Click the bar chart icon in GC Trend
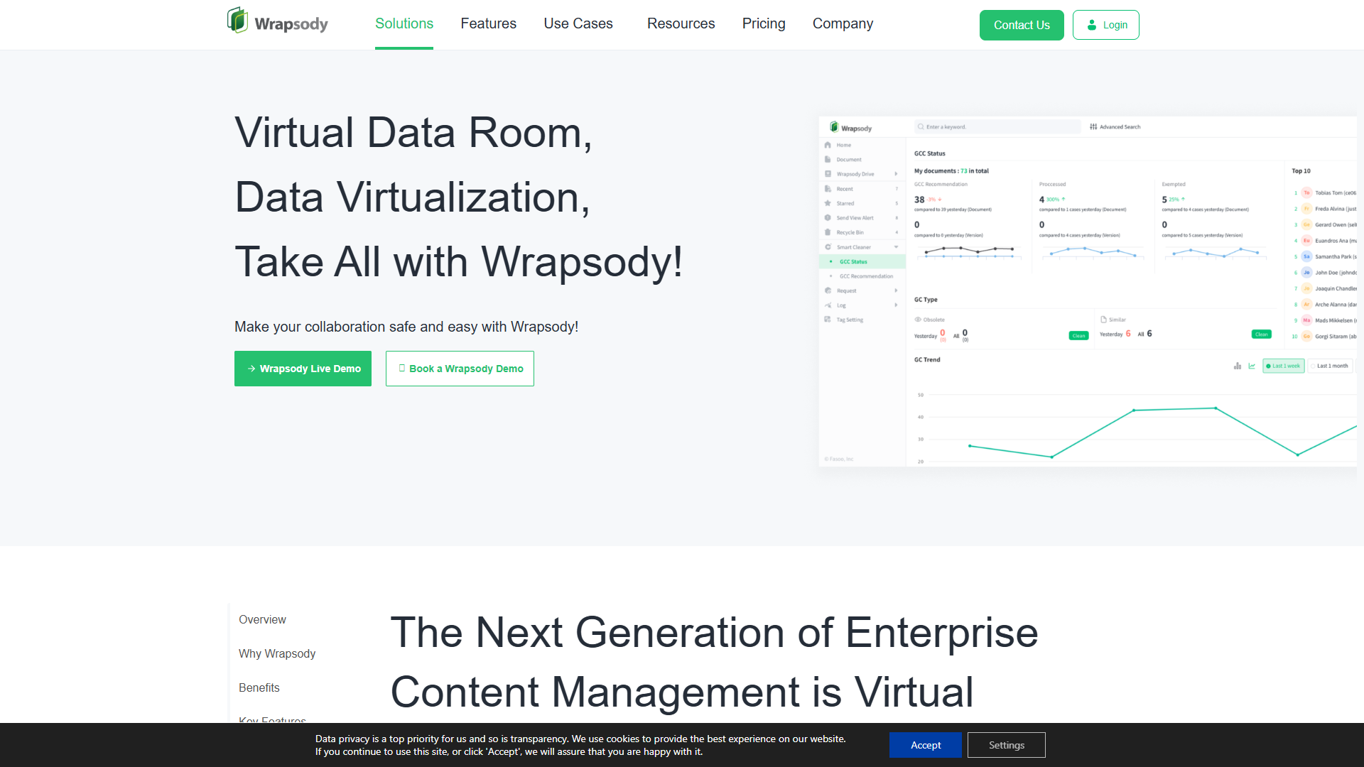The height and width of the screenshot is (767, 1364). (x=1238, y=366)
